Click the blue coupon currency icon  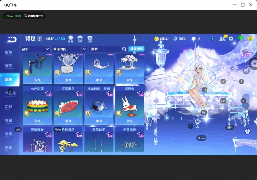pos(175,39)
